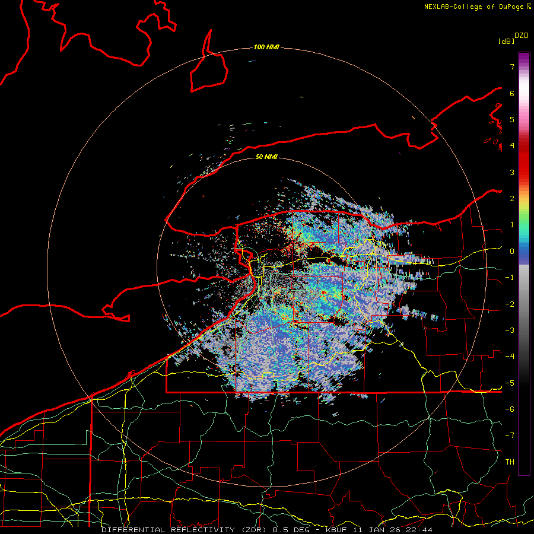The width and height of the screenshot is (534, 534).
Task: Click the -3 dB value on color scale
Action: point(510,330)
